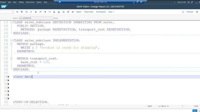The width and height of the screenshot is (200, 112).
Task: Run the syntax Check toolbar icon
Action: 36,12
